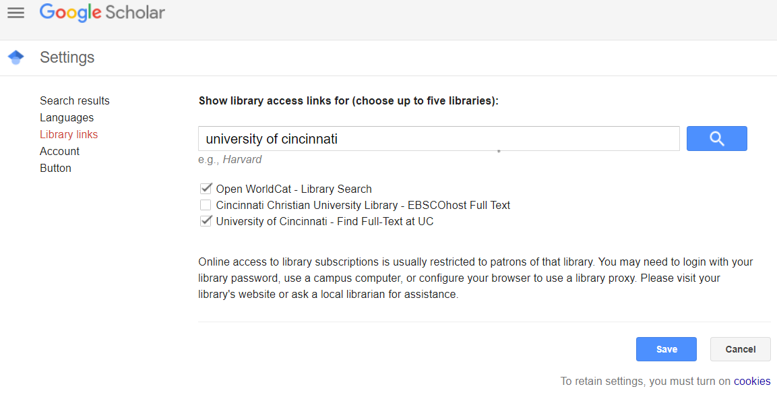Open the Button settings section
This screenshot has width=777, height=393.
[55, 168]
